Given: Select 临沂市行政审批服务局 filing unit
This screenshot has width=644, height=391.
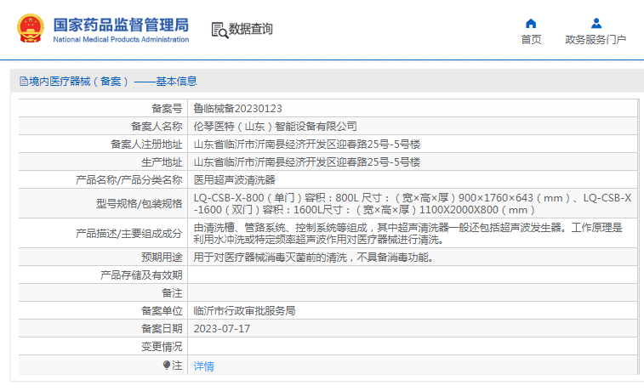Looking at the screenshot, I should [x=244, y=310].
